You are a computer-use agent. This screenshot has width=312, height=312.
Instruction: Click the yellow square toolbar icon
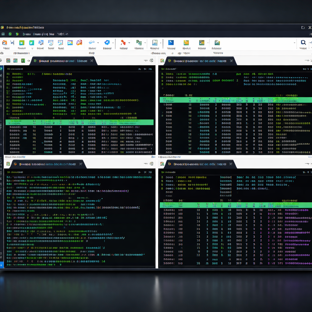click(186, 43)
